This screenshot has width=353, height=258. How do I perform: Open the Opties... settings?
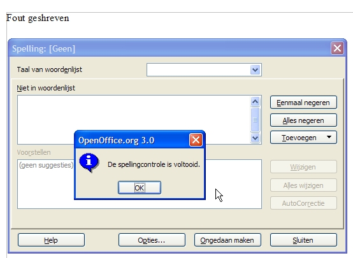(152, 240)
